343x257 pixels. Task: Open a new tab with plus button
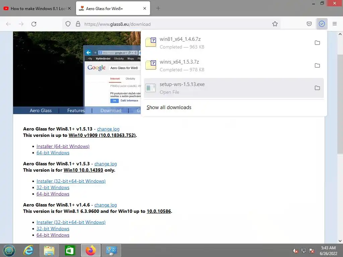coord(158,8)
